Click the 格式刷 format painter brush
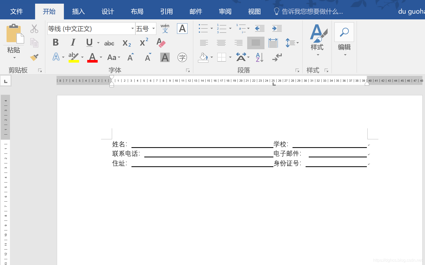 coord(34,57)
